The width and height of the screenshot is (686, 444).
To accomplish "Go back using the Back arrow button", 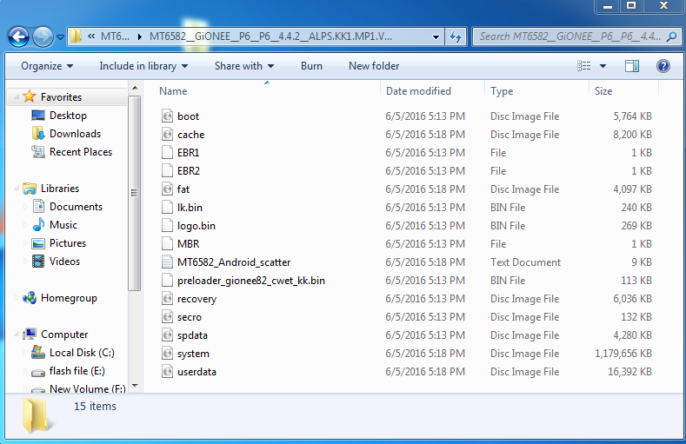I will [18, 37].
